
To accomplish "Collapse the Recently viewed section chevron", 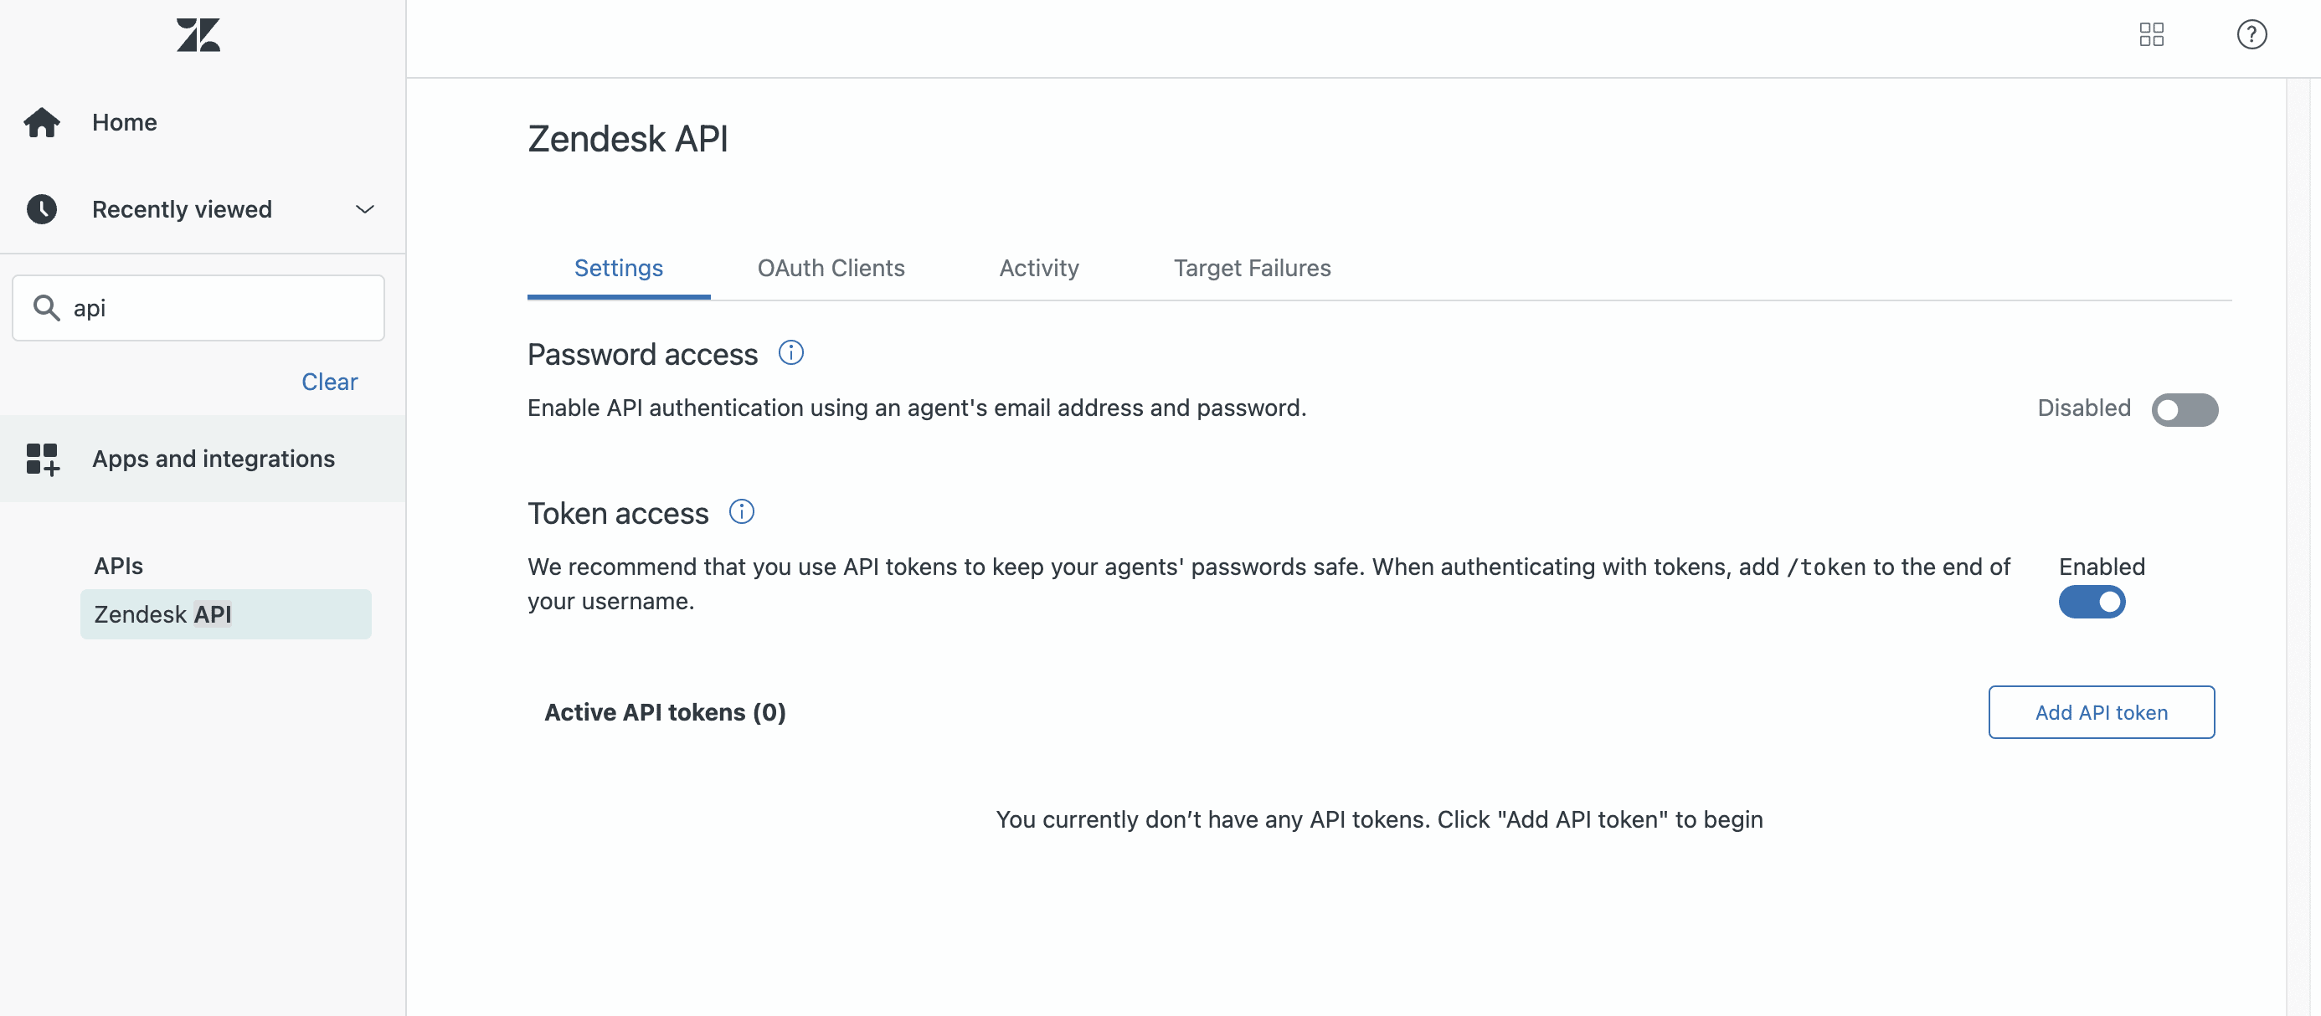I will 364,209.
